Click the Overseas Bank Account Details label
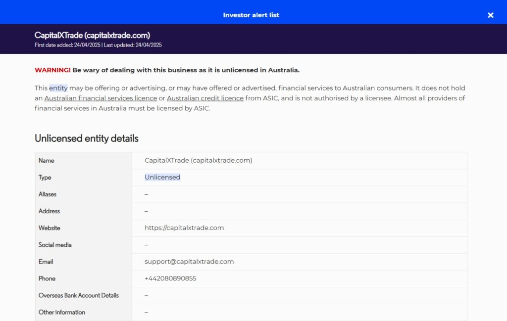This screenshot has height=321, width=507. pyautogui.click(x=79, y=295)
